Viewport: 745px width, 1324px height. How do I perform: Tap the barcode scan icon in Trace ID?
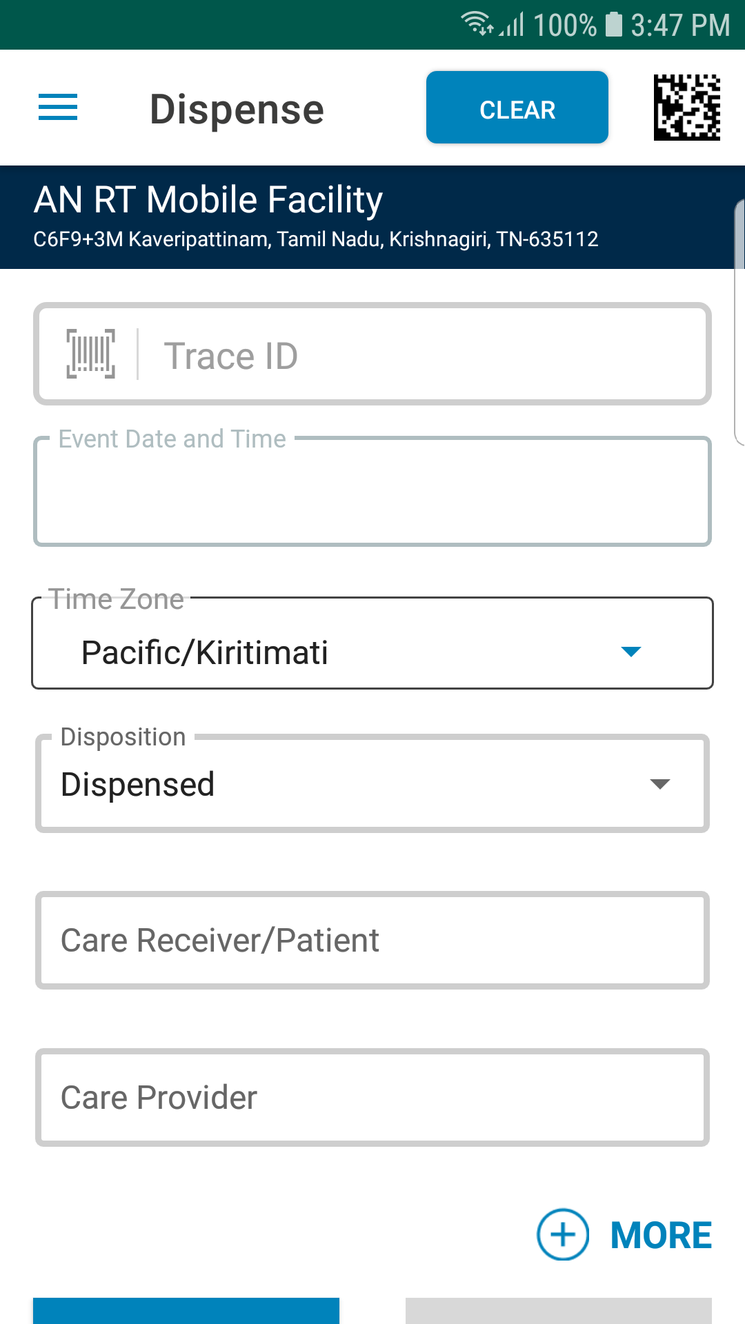click(90, 354)
